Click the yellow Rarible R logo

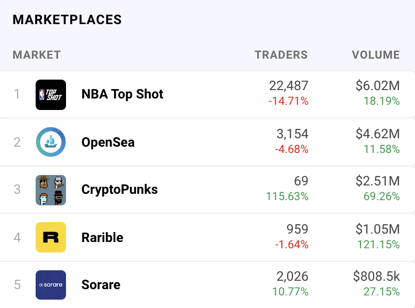(51, 237)
